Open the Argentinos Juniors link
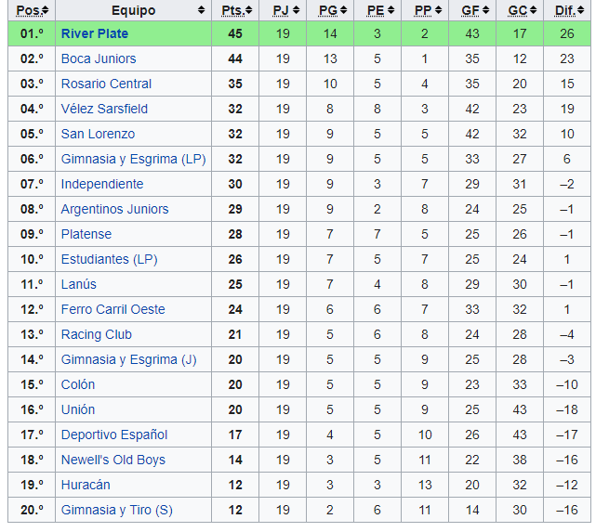The image size is (609, 532). click(x=115, y=209)
